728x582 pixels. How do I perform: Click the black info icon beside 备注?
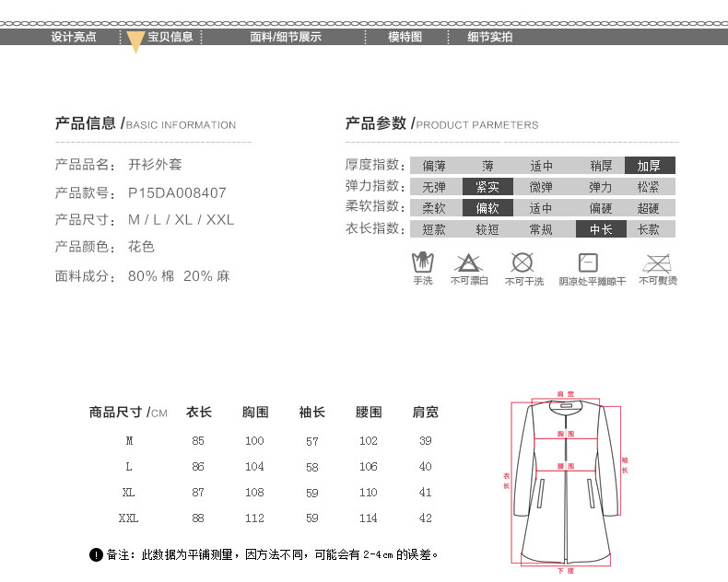96,554
